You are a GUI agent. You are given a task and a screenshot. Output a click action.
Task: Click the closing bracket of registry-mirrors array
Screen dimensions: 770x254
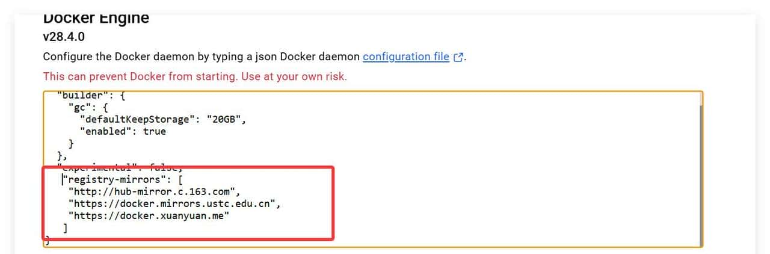point(65,228)
